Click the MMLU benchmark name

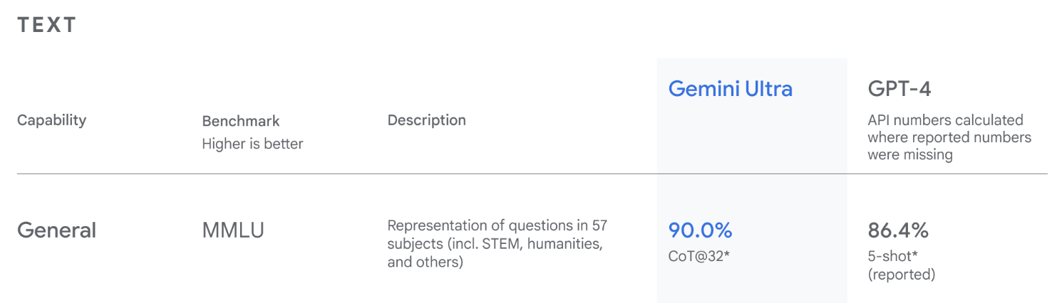click(x=233, y=230)
